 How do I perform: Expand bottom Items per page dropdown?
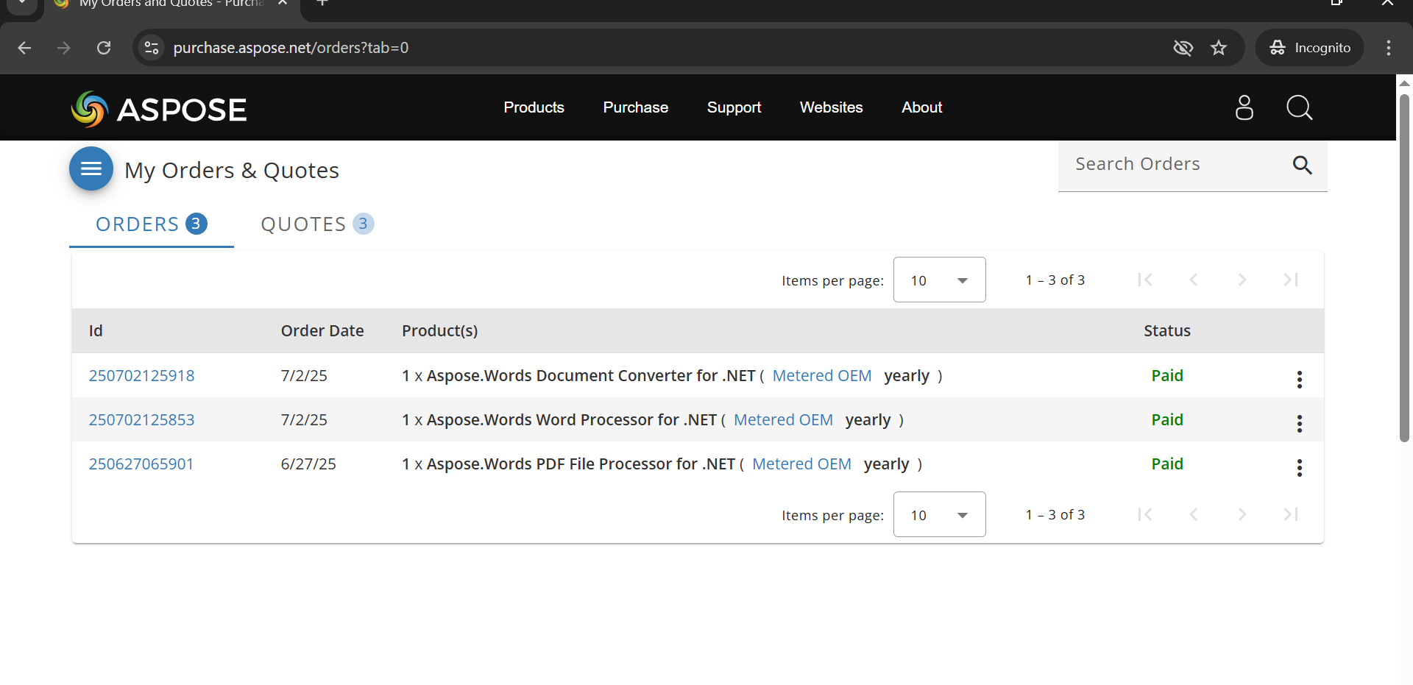point(939,514)
